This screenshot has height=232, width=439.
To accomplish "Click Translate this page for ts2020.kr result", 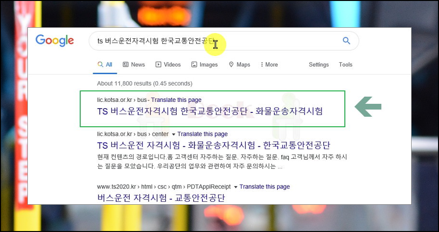I will [265, 187].
